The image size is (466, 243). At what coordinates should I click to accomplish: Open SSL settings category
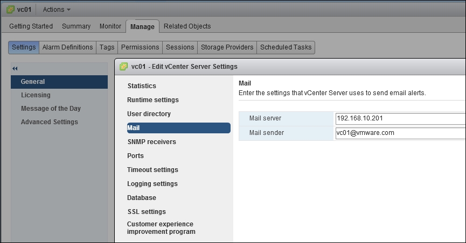[x=147, y=211]
